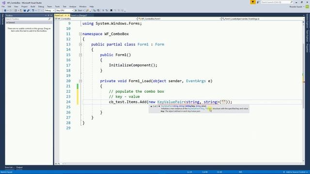310x174 pixels.
Task: Close the Form1.cs tab
Action: tap(68, 15)
